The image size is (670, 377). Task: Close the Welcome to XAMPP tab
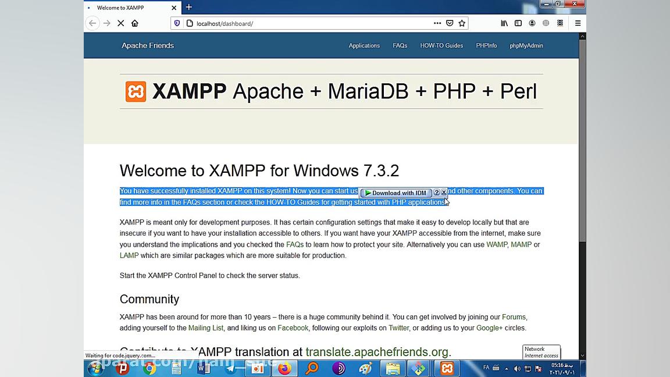click(174, 8)
